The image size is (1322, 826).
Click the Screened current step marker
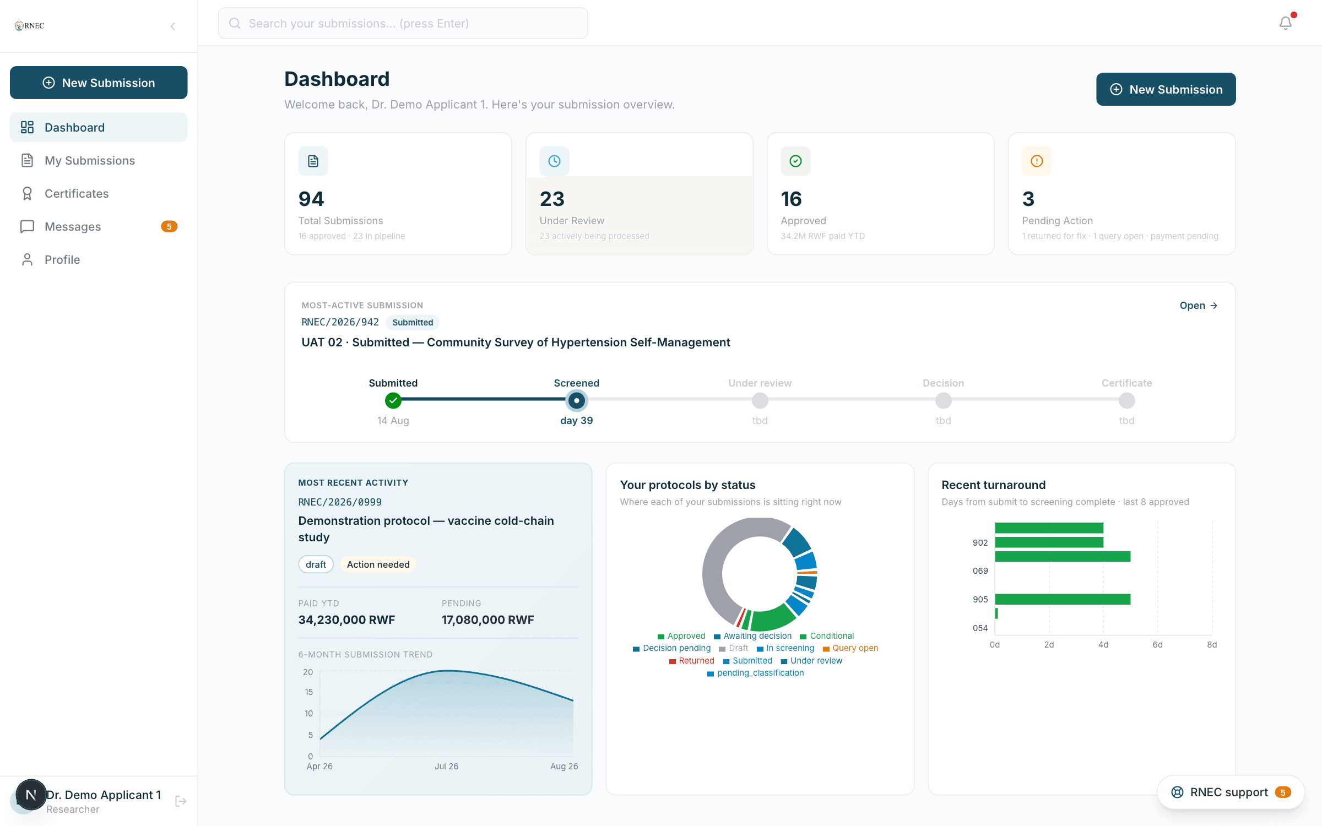(576, 400)
